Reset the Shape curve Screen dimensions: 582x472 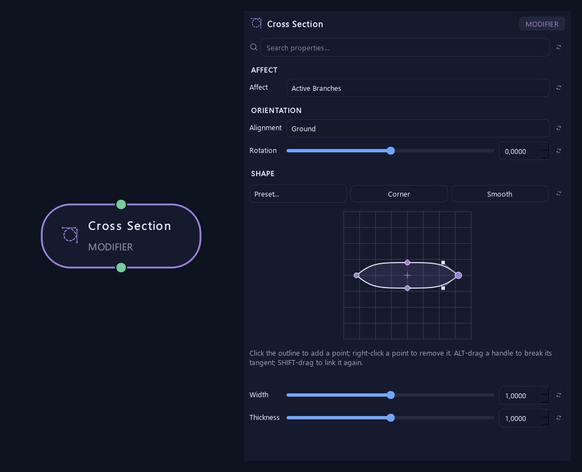pos(559,194)
